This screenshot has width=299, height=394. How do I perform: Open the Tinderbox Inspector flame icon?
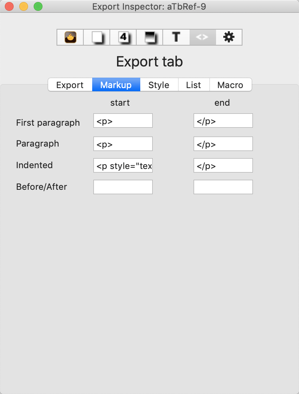(x=70, y=37)
